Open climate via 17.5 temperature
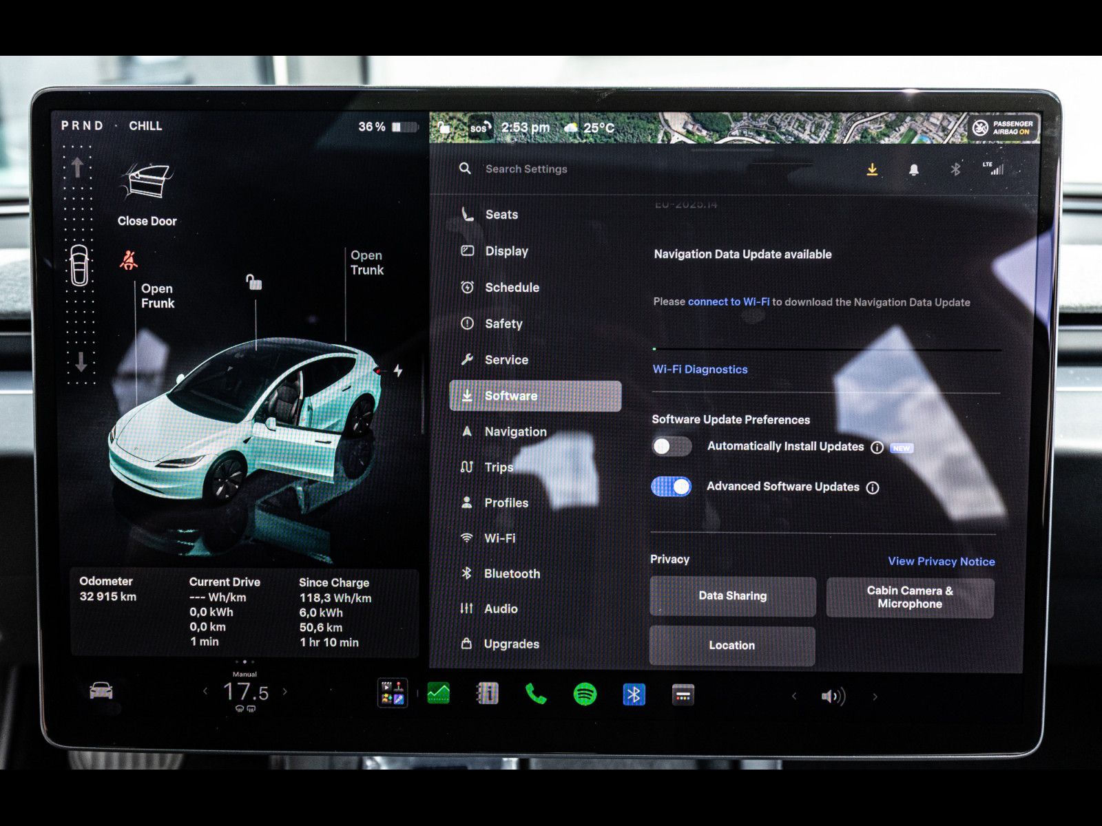 [245, 692]
